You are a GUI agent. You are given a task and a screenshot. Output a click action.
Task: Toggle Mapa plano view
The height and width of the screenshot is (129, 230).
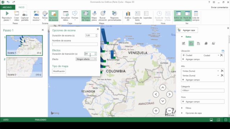click(94, 16)
